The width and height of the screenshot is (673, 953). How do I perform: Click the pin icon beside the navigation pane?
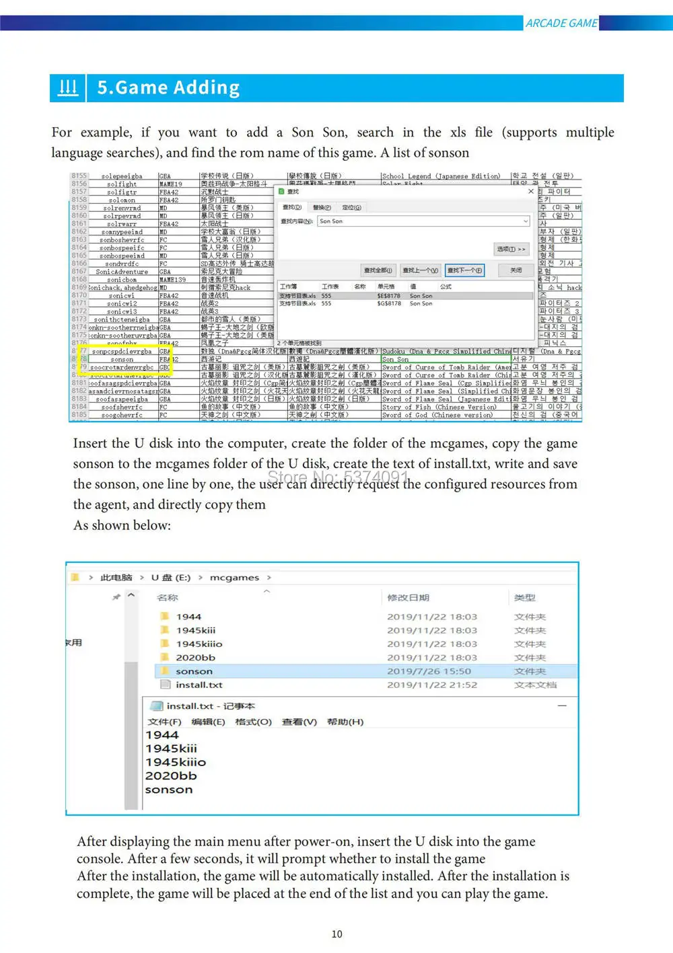pos(116,597)
